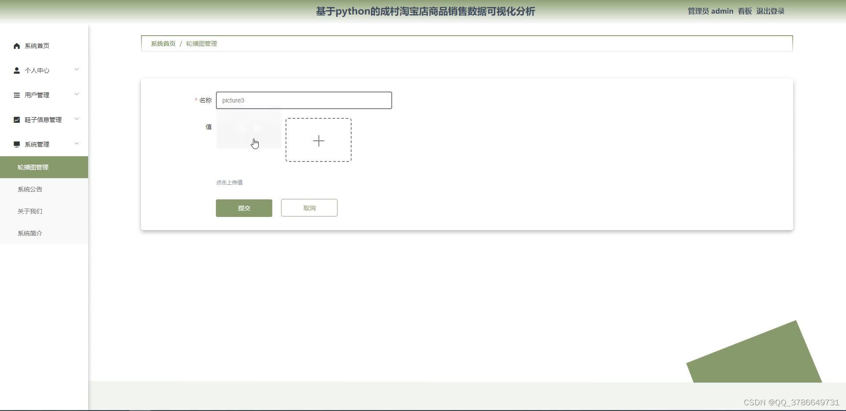The image size is (846, 411).
Task: Click the faint preview magnifier on uploaded image
Action: click(x=241, y=128)
